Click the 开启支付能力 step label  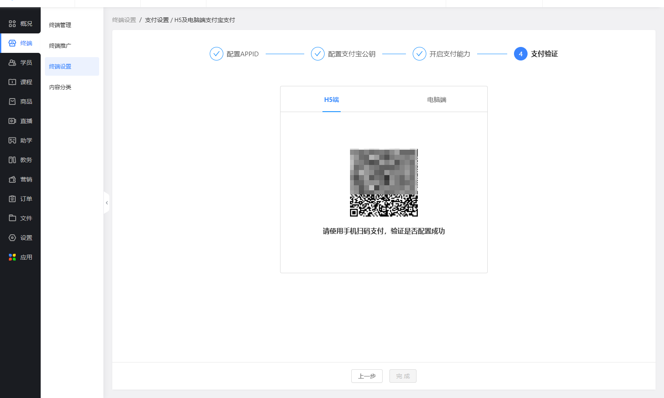tap(450, 54)
